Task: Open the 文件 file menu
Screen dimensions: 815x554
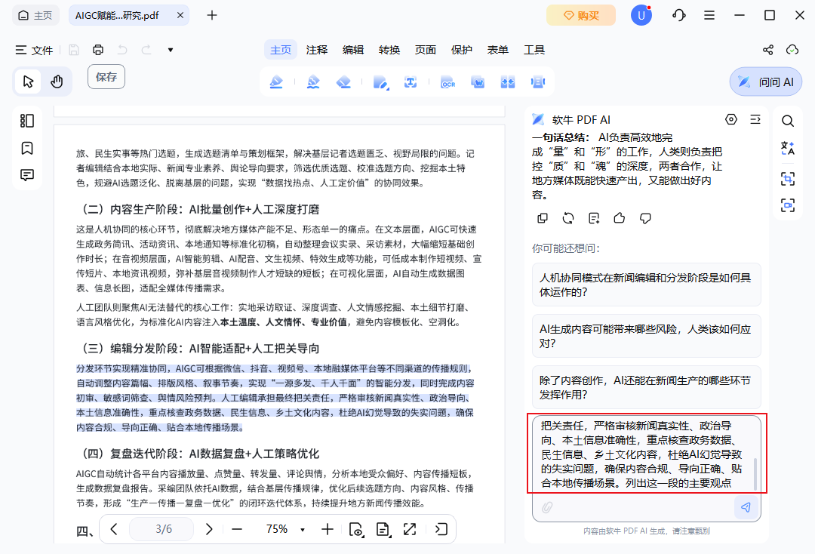Action: coord(34,50)
